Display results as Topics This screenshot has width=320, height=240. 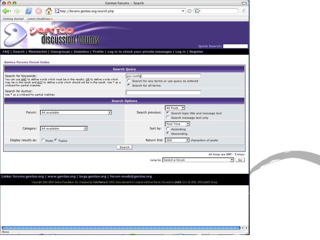(56, 140)
